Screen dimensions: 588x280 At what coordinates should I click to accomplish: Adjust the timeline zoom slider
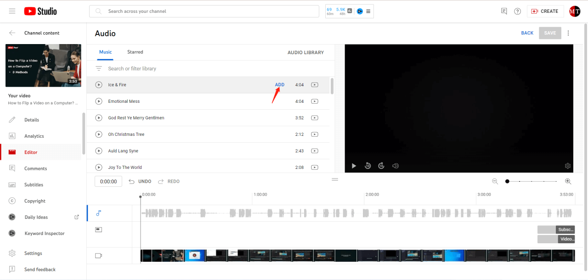pyautogui.click(x=507, y=181)
